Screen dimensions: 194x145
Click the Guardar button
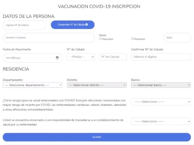pos(97,137)
